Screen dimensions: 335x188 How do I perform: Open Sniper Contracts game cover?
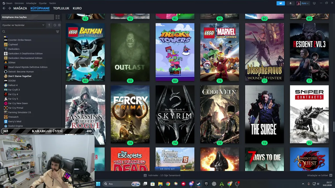[309, 114]
